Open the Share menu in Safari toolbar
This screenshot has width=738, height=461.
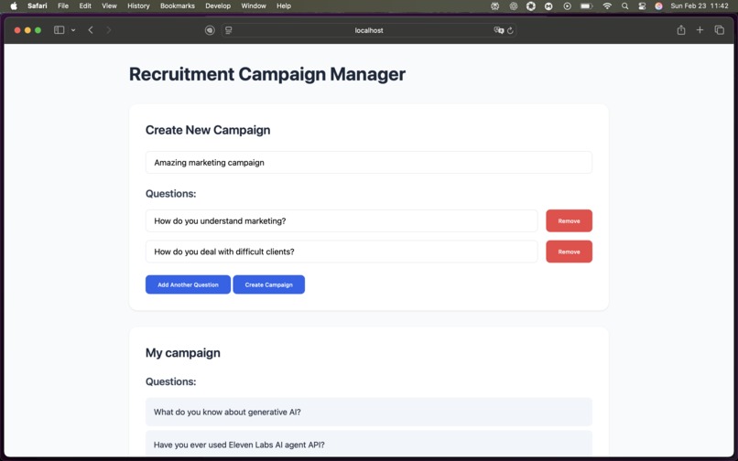(x=681, y=30)
